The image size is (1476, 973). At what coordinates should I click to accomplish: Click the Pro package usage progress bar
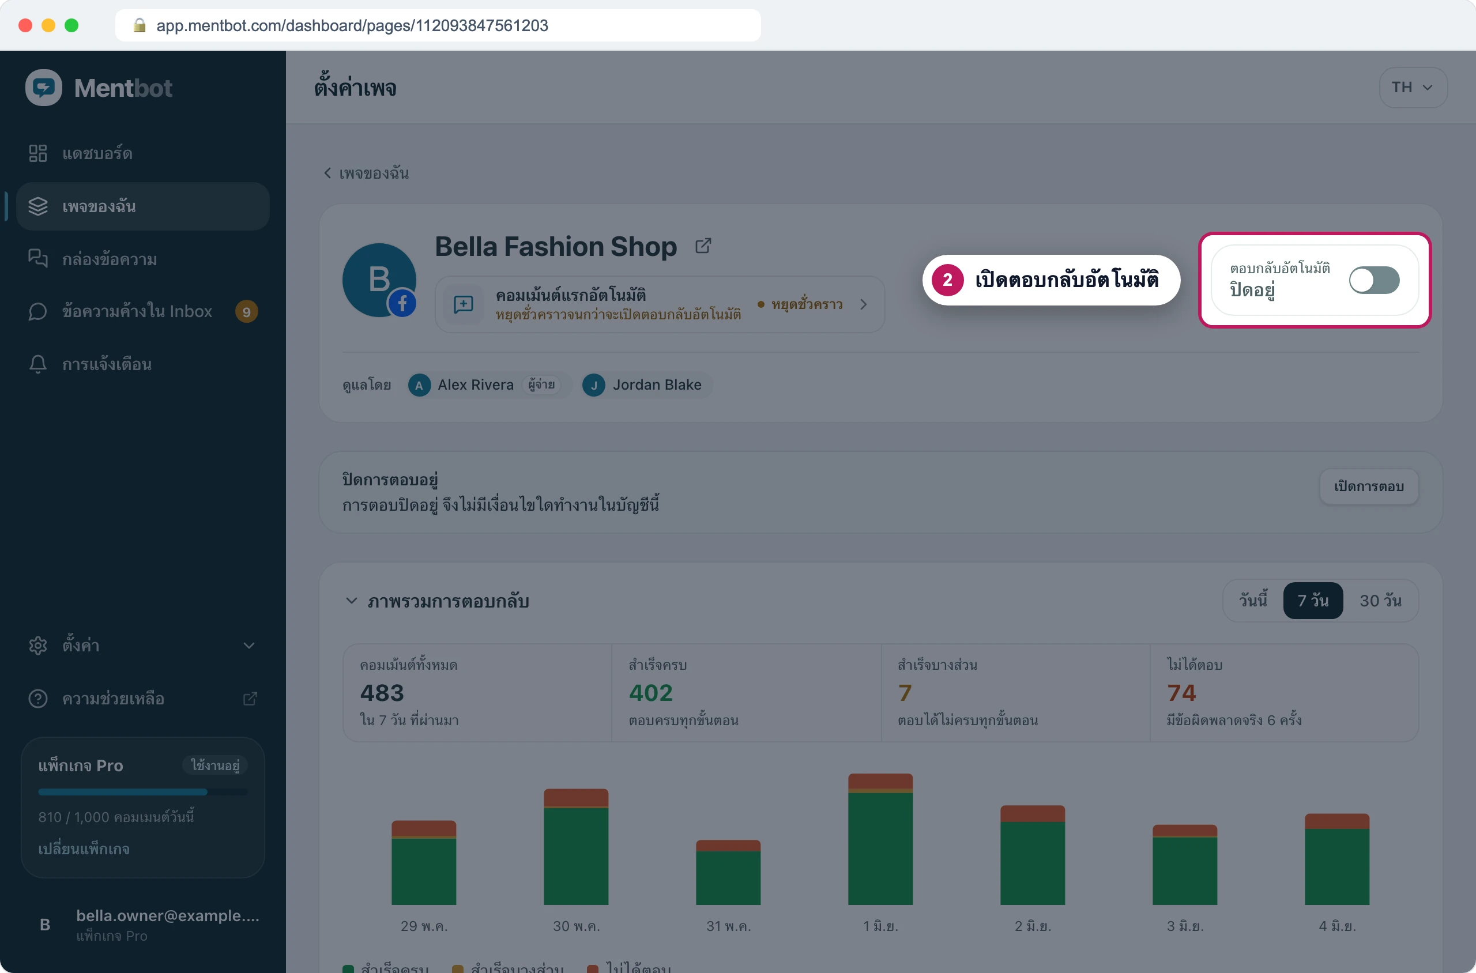tap(143, 792)
